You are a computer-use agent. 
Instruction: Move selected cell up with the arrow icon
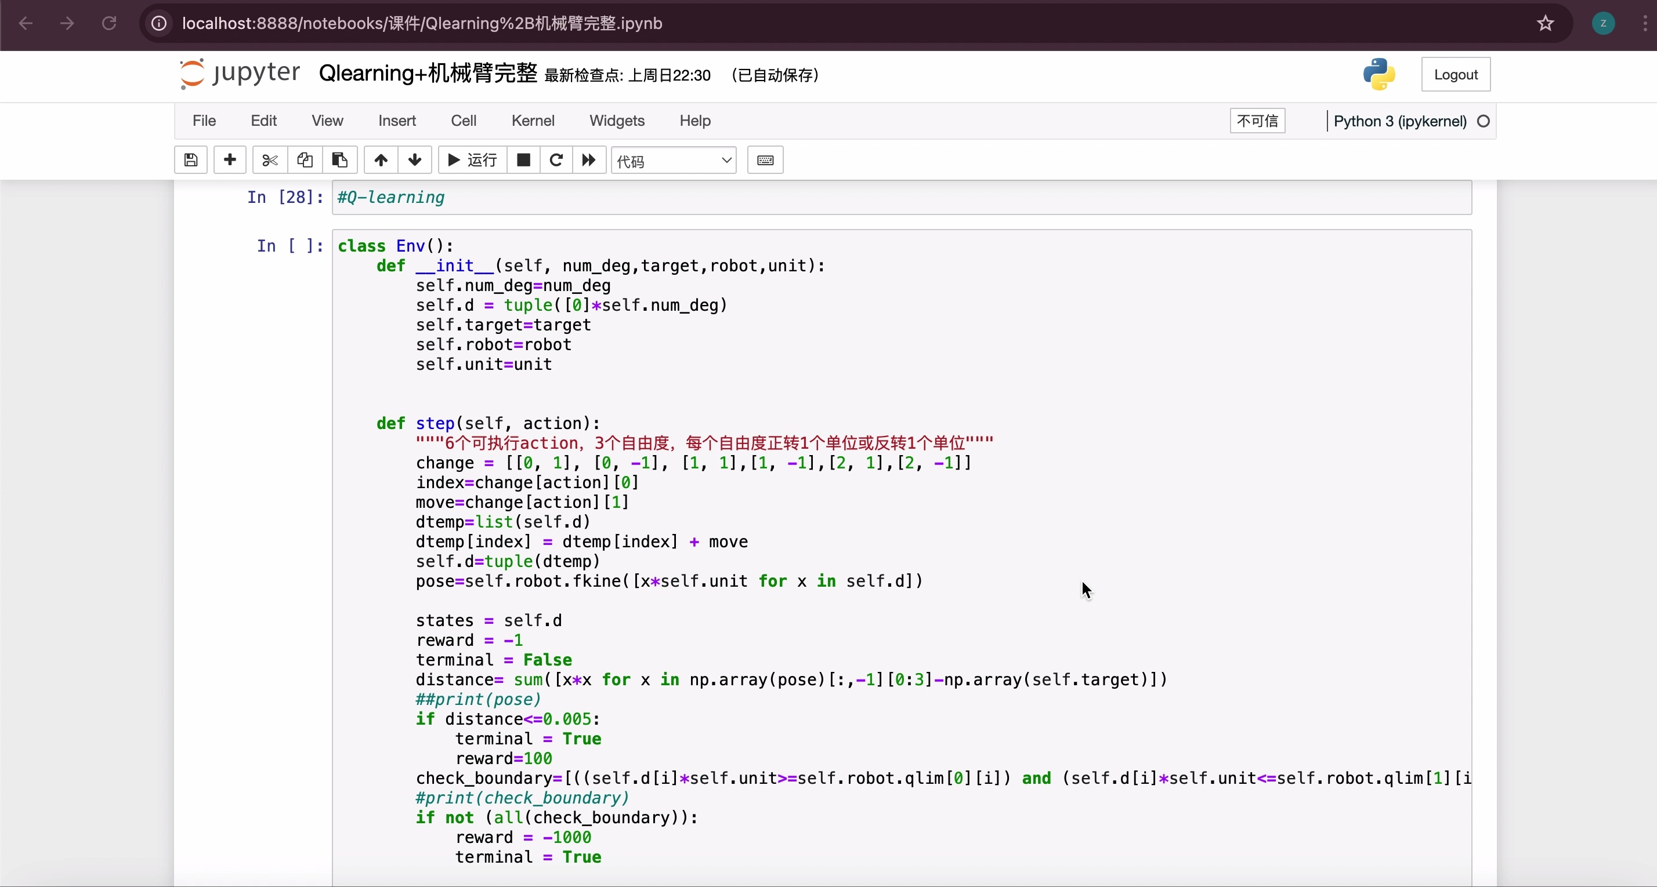381,160
